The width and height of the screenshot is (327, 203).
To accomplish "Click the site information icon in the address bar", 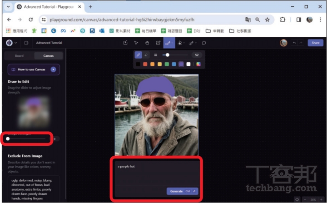I will click(x=44, y=20).
